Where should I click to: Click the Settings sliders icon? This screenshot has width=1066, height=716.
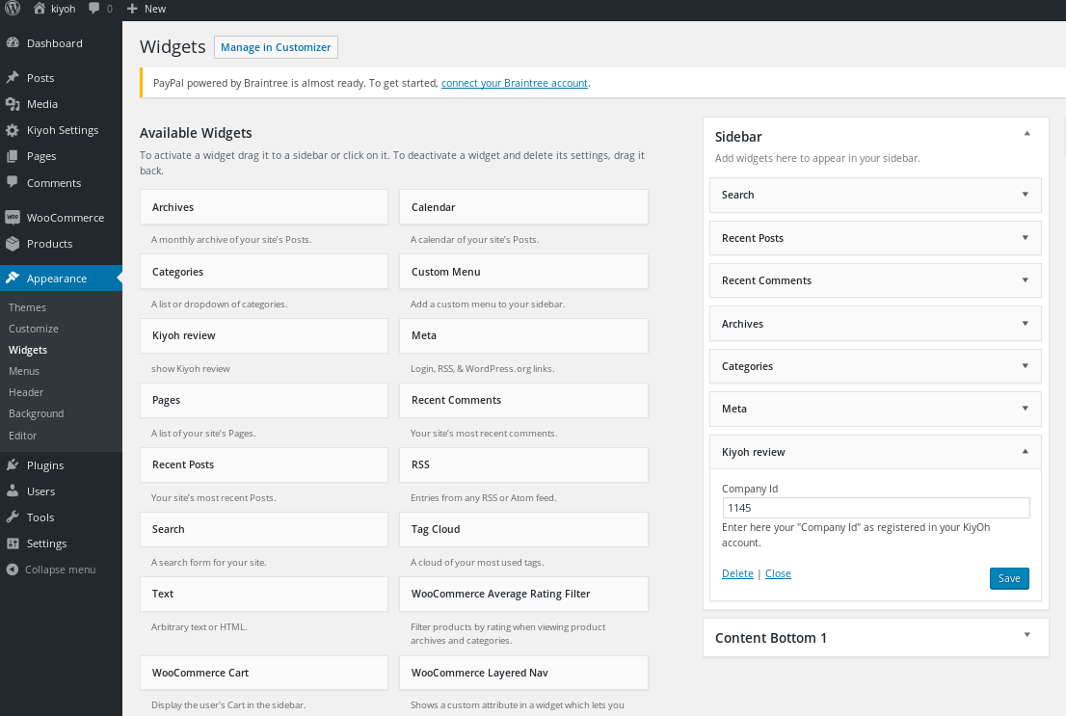click(13, 544)
